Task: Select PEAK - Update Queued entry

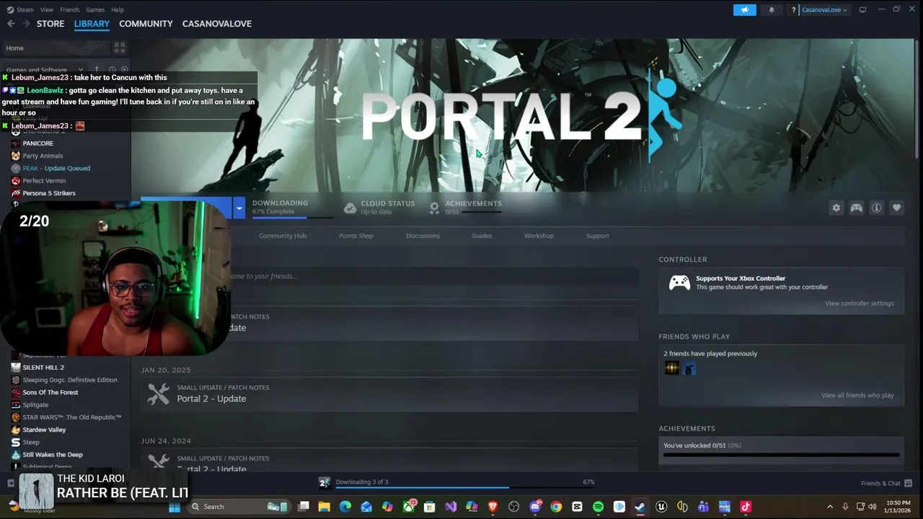Action: click(56, 168)
